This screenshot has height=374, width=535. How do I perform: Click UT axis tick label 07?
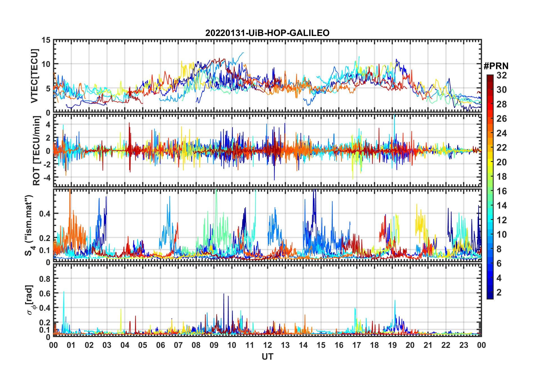coord(178,345)
